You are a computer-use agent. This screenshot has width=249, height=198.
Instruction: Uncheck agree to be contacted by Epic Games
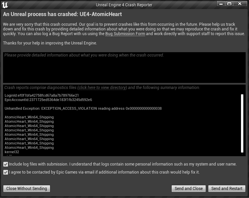(x=6, y=172)
